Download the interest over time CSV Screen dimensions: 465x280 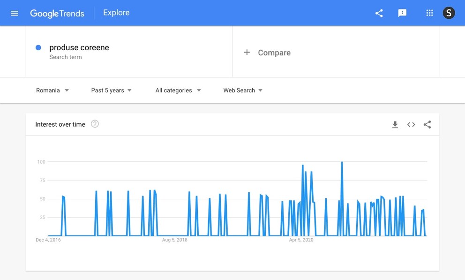395,125
